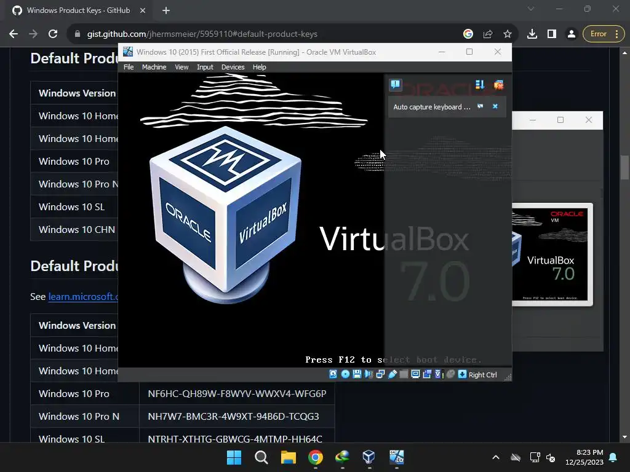630x472 pixels.
Task: Toggle the Chrome side panel
Action: 552,34
